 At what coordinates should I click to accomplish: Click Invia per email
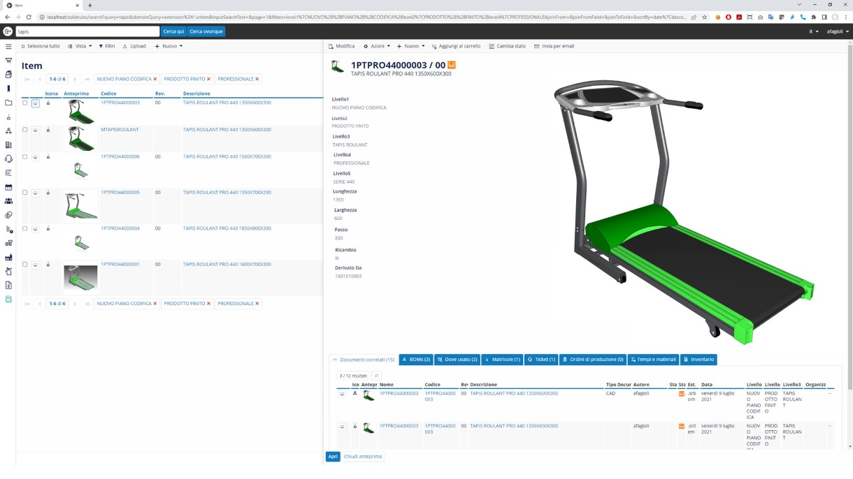[x=554, y=46]
